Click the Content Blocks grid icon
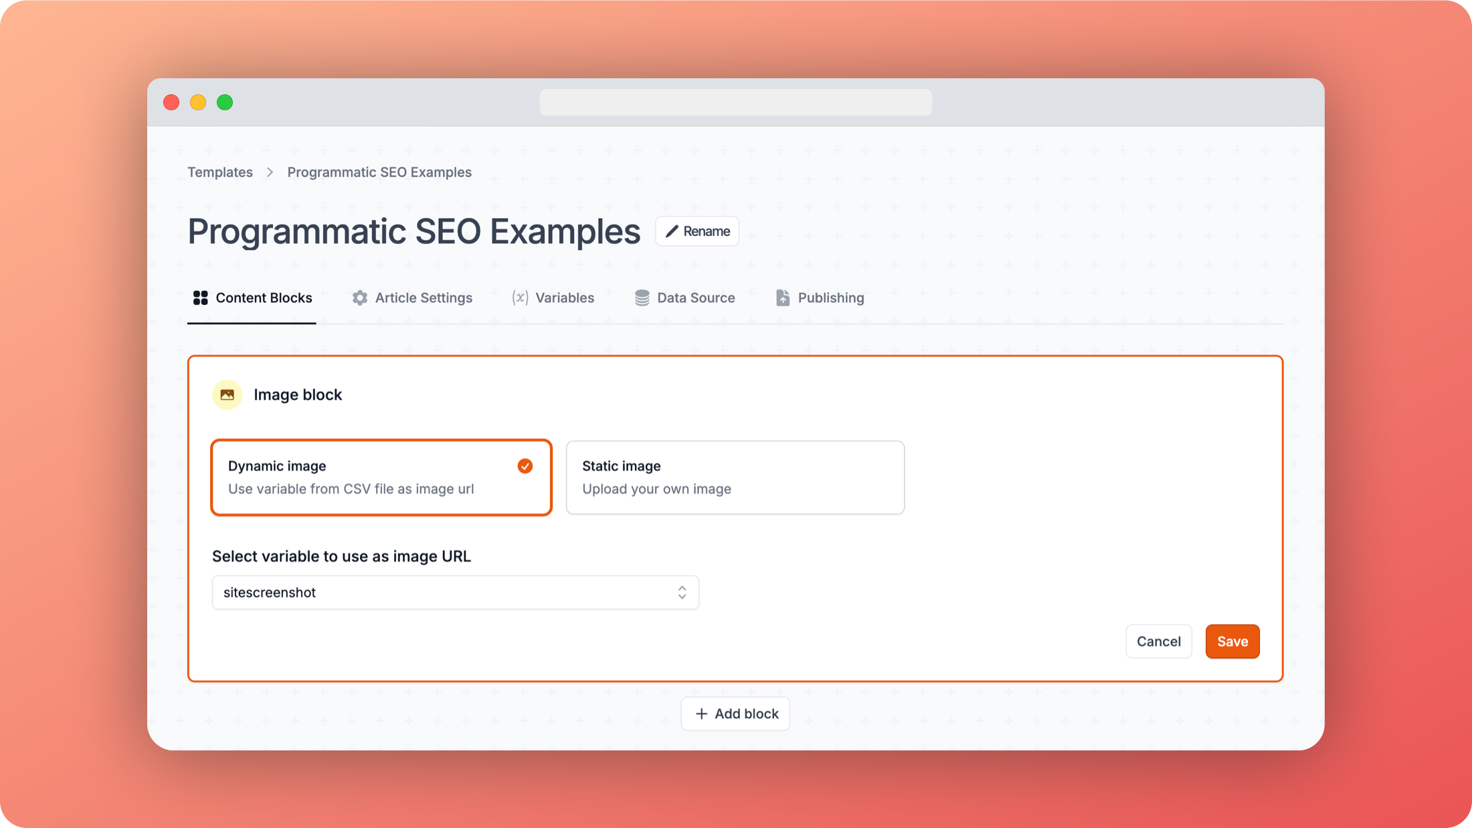Viewport: 1472px width, 828px height. [200, 298]
